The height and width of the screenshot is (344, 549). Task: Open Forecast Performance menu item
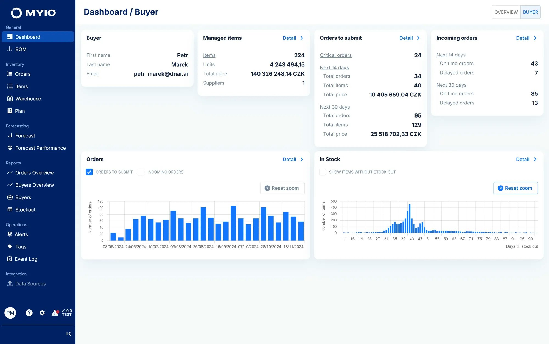click(40, 148)
